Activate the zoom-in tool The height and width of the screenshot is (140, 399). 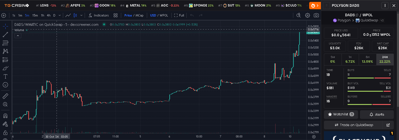coord(5,104)
